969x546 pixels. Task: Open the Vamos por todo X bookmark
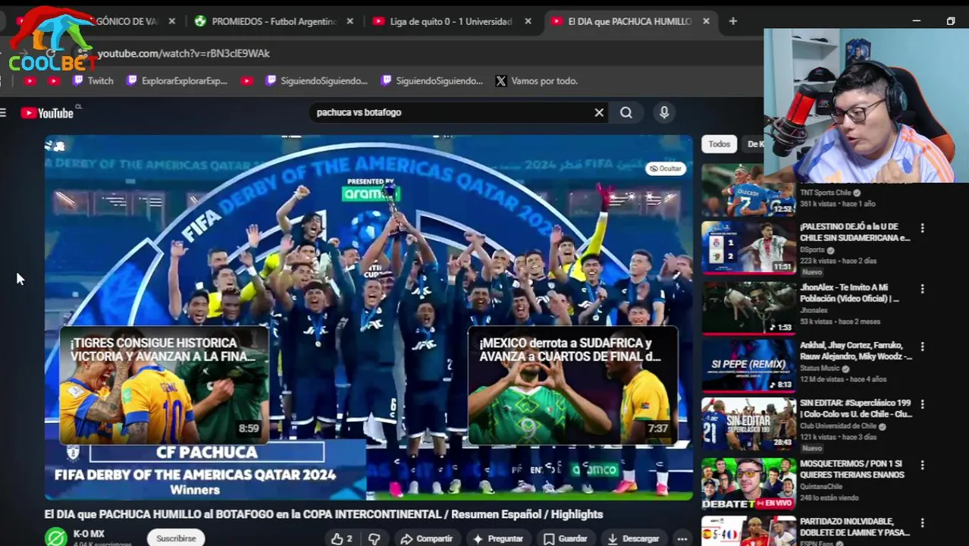[536, 80]
